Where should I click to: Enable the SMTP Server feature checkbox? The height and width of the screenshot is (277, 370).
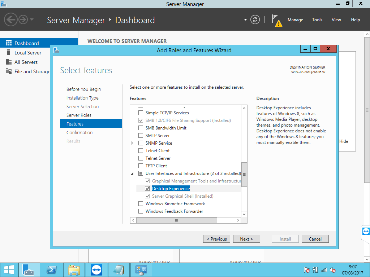coord(141,136)
